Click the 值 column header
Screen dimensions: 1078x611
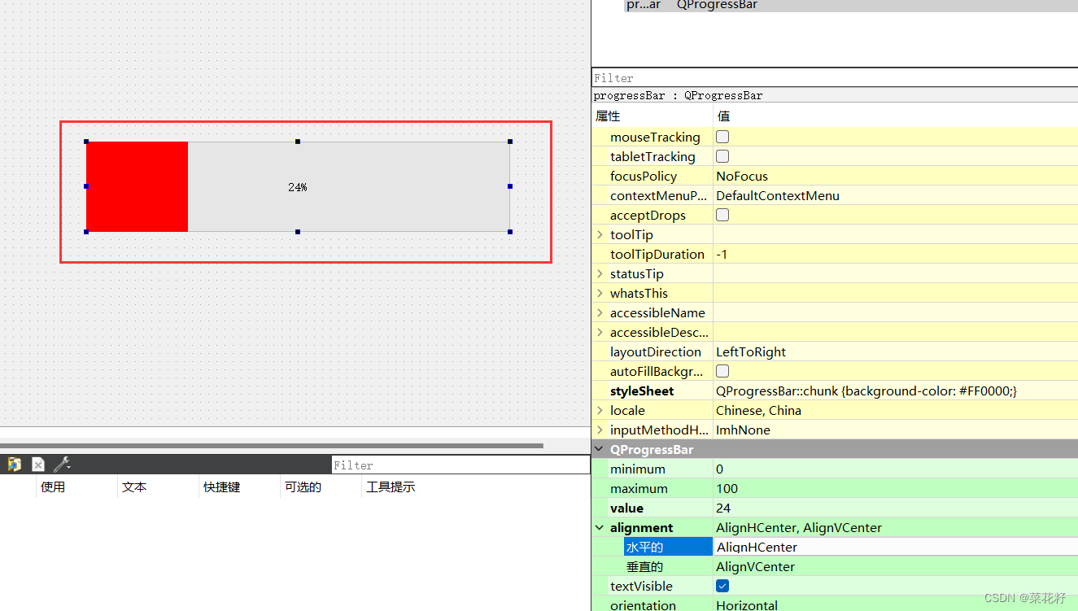point(724,116)
